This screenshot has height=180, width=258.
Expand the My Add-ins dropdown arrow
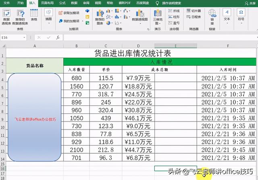point(82,21)
